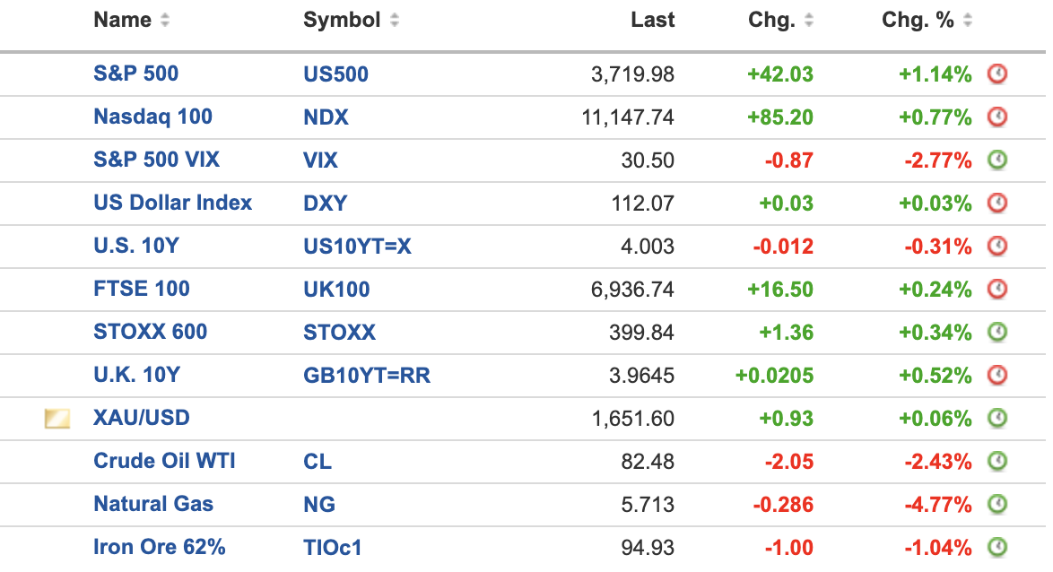Screen dimensions: 1053x572
Task: Click the red clock icon in S&P 500 row
Action: 996,74
